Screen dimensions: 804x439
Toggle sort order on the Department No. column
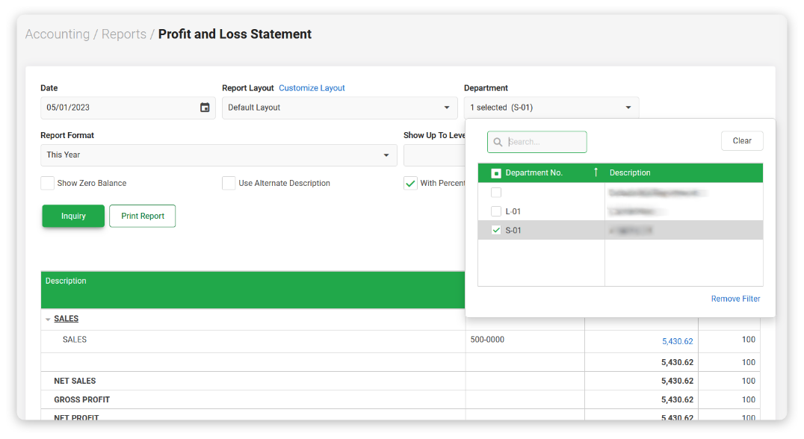coord(596,172)
